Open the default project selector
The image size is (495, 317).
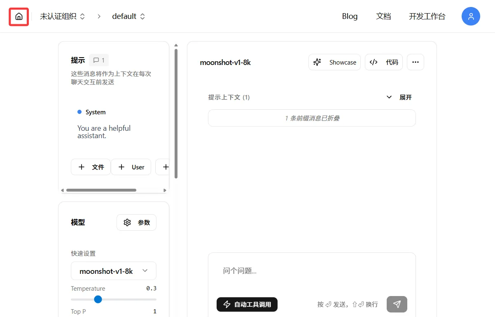128,16
